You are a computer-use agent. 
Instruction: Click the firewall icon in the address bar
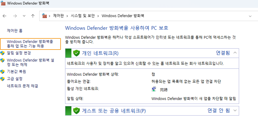pyautogui.click(x=44, y=16)
